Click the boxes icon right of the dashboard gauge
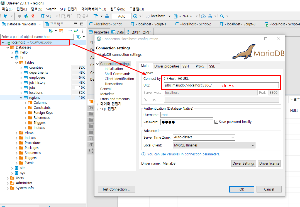 tap(210, 16)
